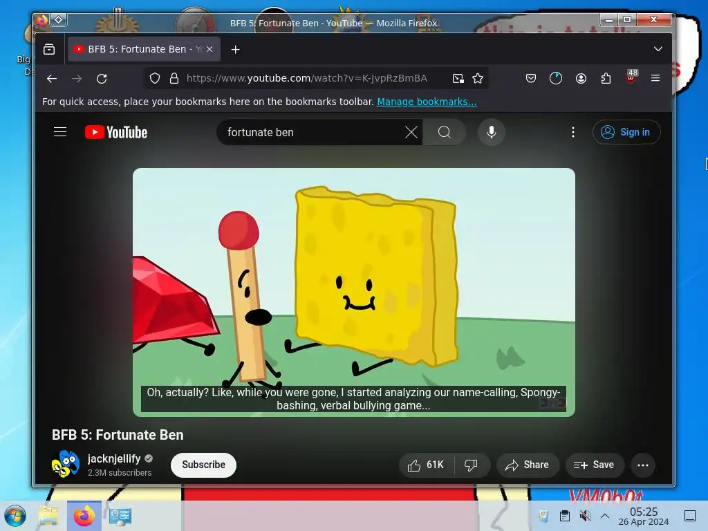Toggle the muted volume tray icon

[585, 516]
